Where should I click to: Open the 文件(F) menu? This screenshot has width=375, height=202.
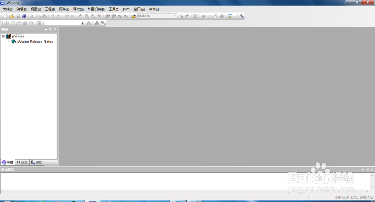pos(7,9)
